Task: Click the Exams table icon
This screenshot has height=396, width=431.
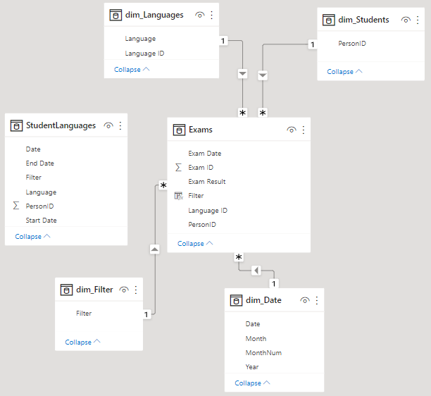Action: [x=179, y=130]
